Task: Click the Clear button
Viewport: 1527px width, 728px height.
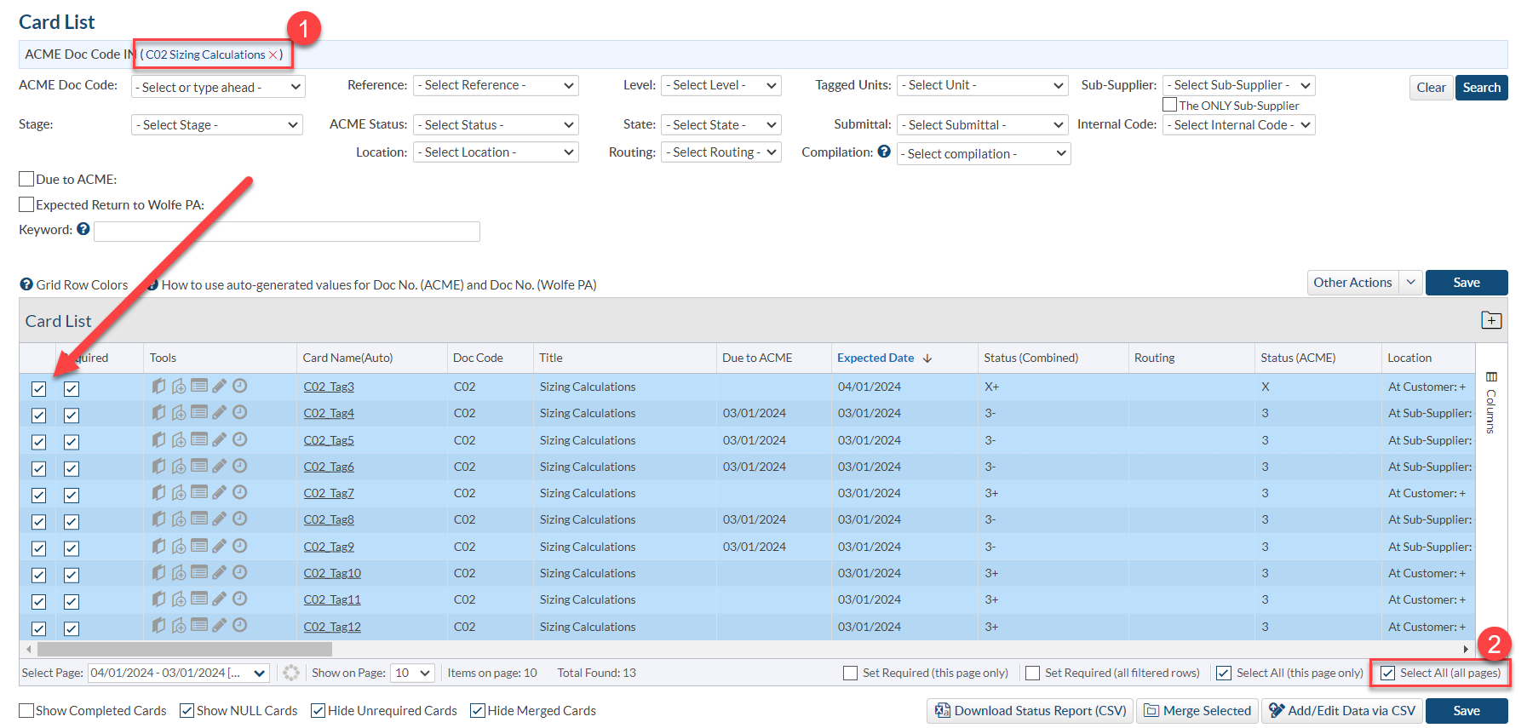Action: [x=1431, y=88]
